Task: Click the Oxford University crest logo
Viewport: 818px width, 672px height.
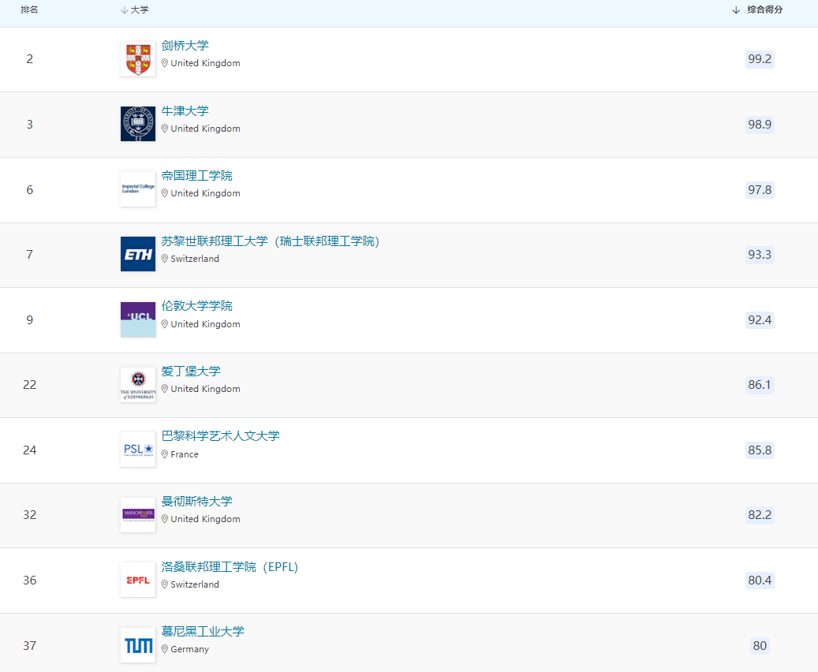Action: point(138,124)
